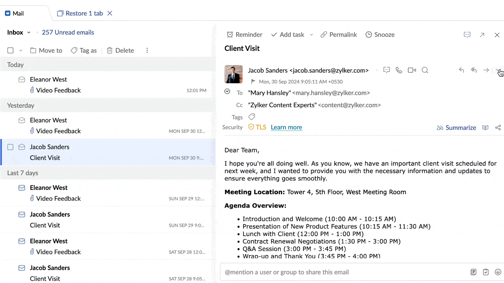Flag the Client Visit email
Screen dimensions: 504x283
tap(253, 82)
